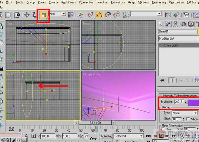199x142 pixels.
Task: Toggle Absolute/Offset transform type-in mode
Action: (33, 136)
